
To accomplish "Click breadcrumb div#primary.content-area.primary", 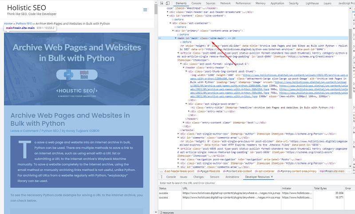I will [297, 171].
